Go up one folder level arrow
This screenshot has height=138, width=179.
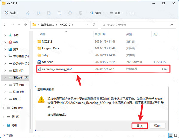coord(26,25)
